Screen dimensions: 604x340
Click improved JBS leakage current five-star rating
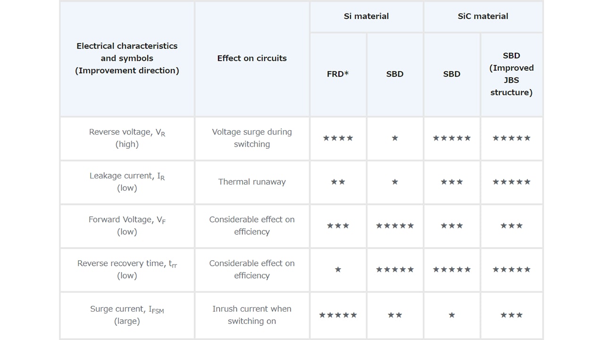[512, 182]
